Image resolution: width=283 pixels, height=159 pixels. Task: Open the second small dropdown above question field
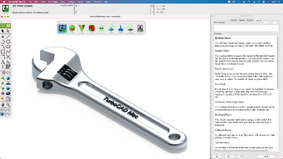275,23
